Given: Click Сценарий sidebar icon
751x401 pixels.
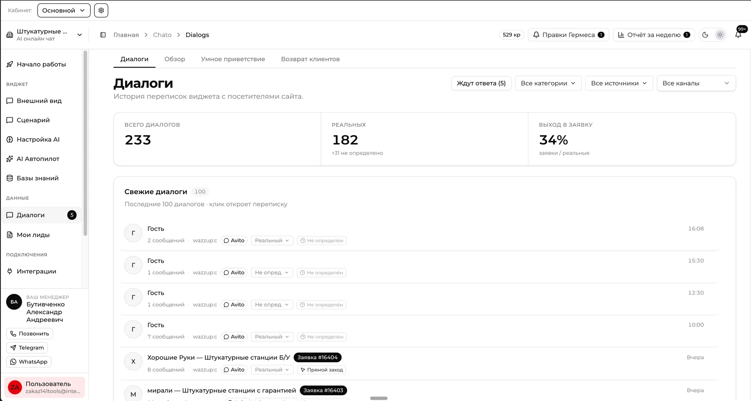Looking at the screenshot, I should click(x=10, y=120).
